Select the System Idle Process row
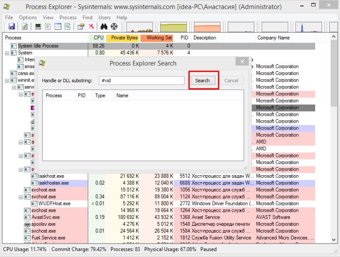The height and width of the screenshot is (257, 340). pos(159,46)
